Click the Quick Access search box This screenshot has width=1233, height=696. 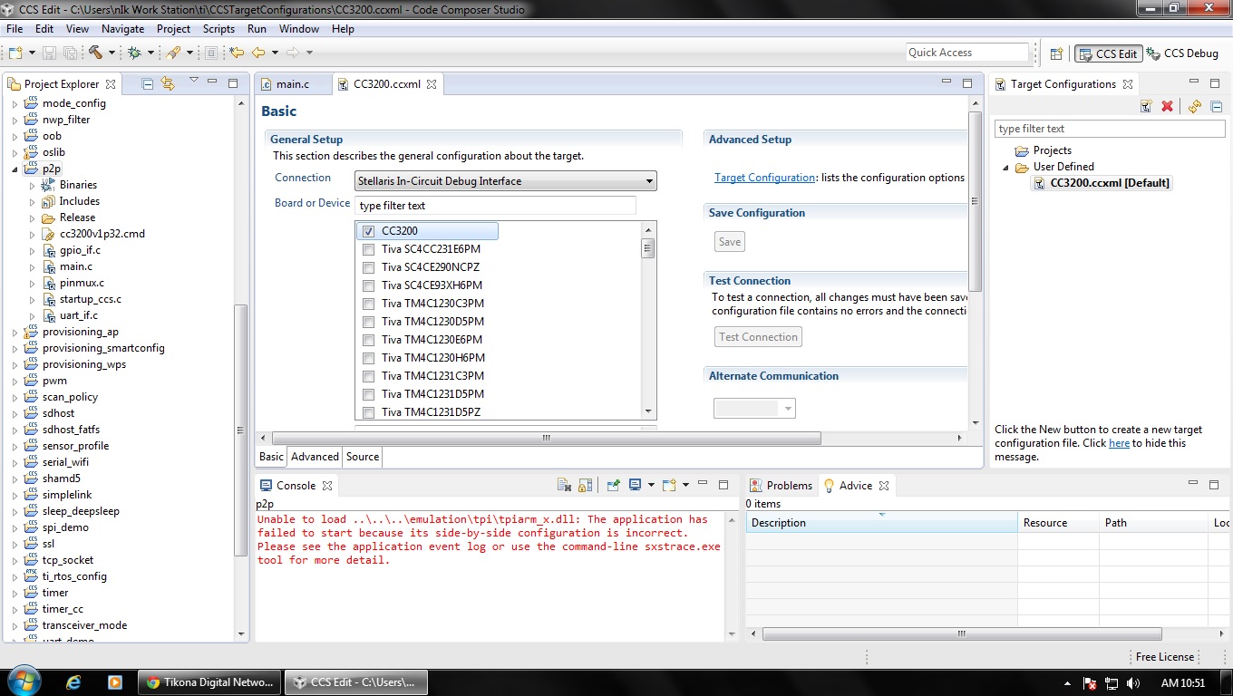[x=967, y=53]
